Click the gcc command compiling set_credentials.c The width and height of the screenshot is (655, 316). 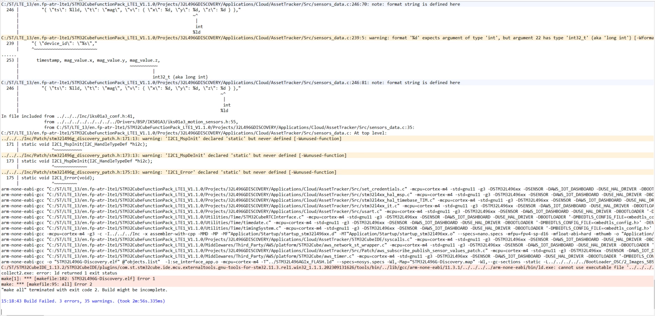(x=327, y=189)
